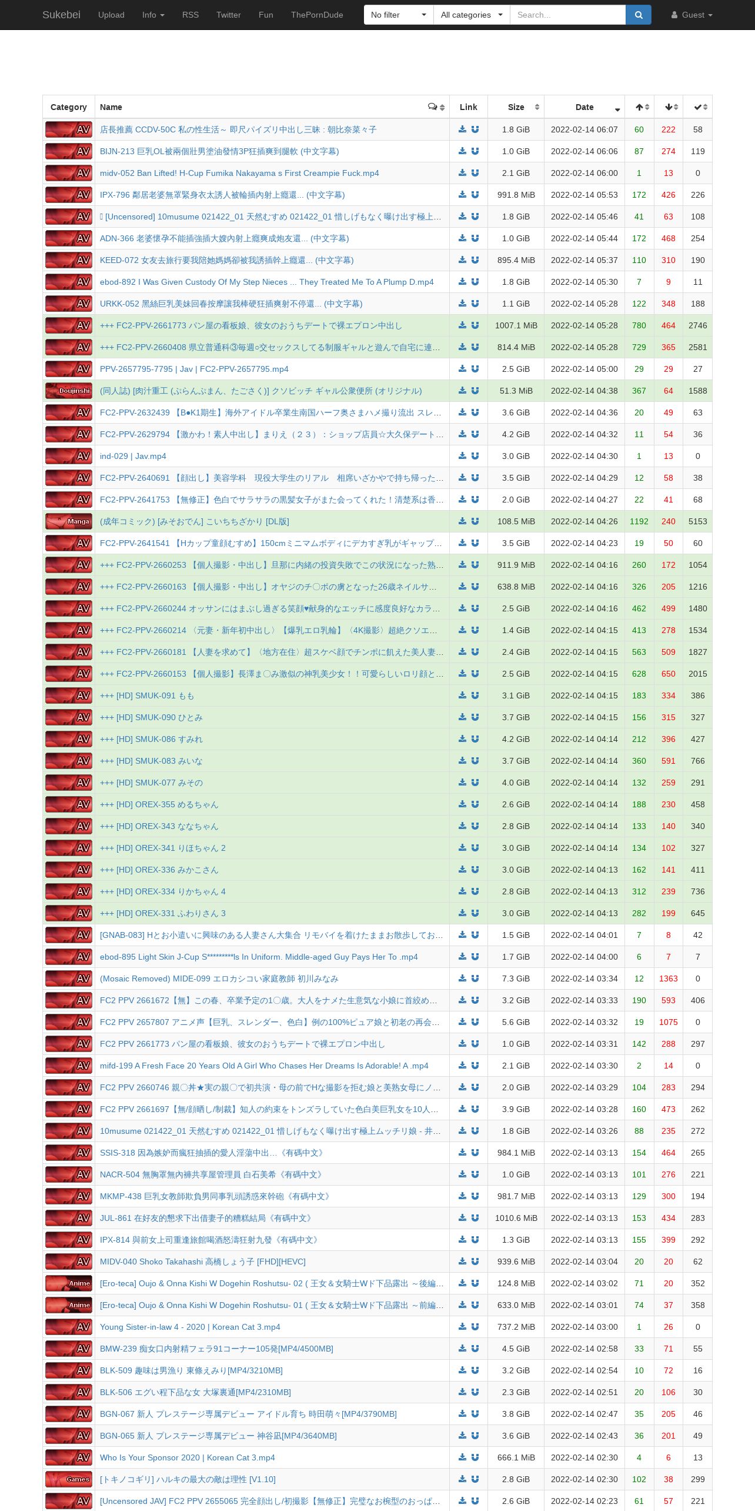Open the No filter dropdown
The image size is (755, 1511).
click(x=399, y=15)
